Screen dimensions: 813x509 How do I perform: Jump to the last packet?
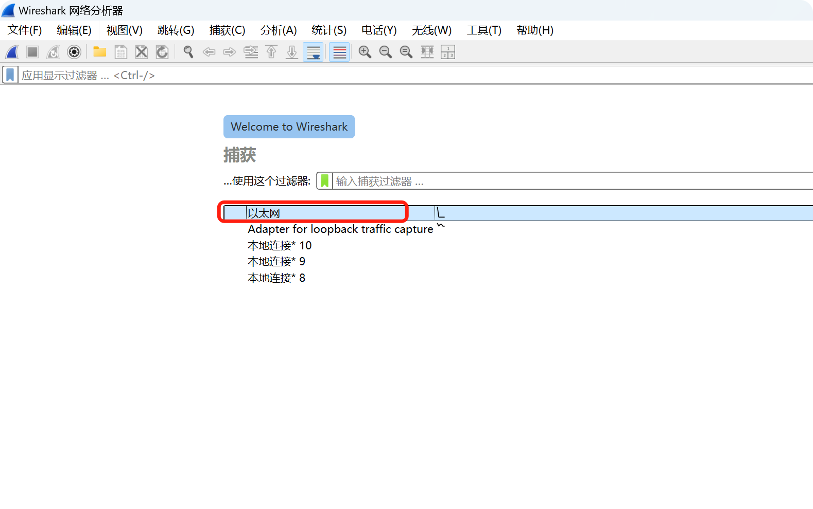(292, 52)
